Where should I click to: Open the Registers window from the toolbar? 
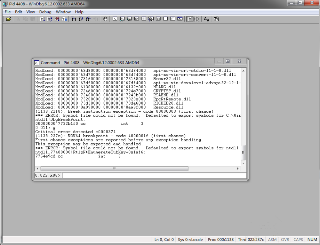pyautogui.click(x=136, y=19)
